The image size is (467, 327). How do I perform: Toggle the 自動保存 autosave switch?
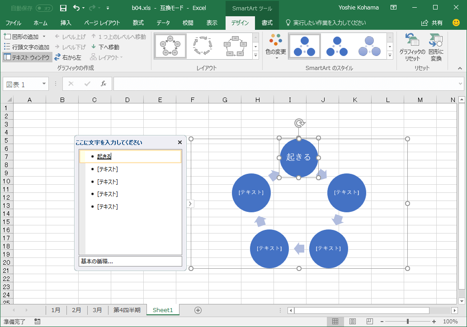coord(44,8)
